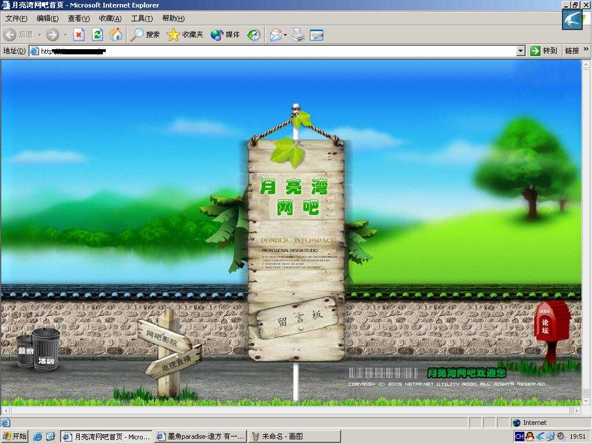This screenshot has width=592, height=444.
Task: Expand the Mail icon dropdown arrow
Action: point(285,35)
